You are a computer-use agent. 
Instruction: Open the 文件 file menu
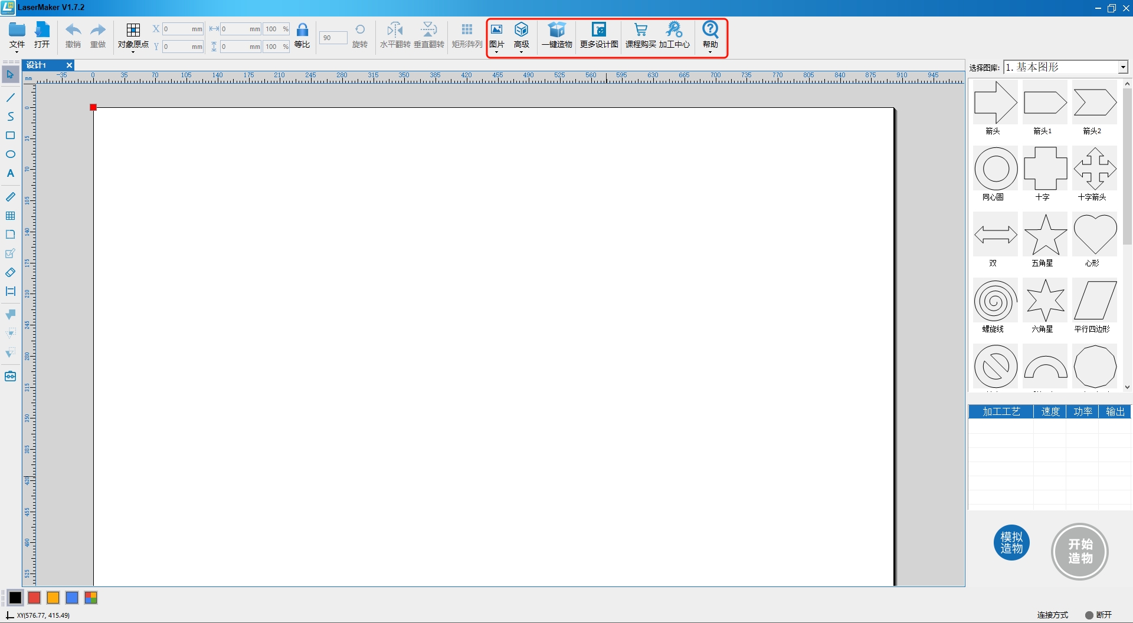click(x=17, y=35)
